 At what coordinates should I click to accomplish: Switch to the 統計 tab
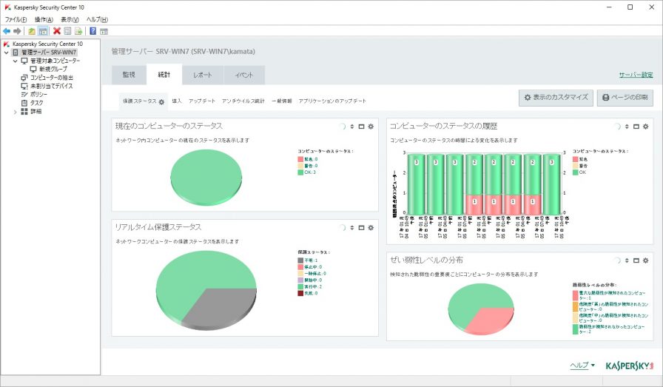164,75
